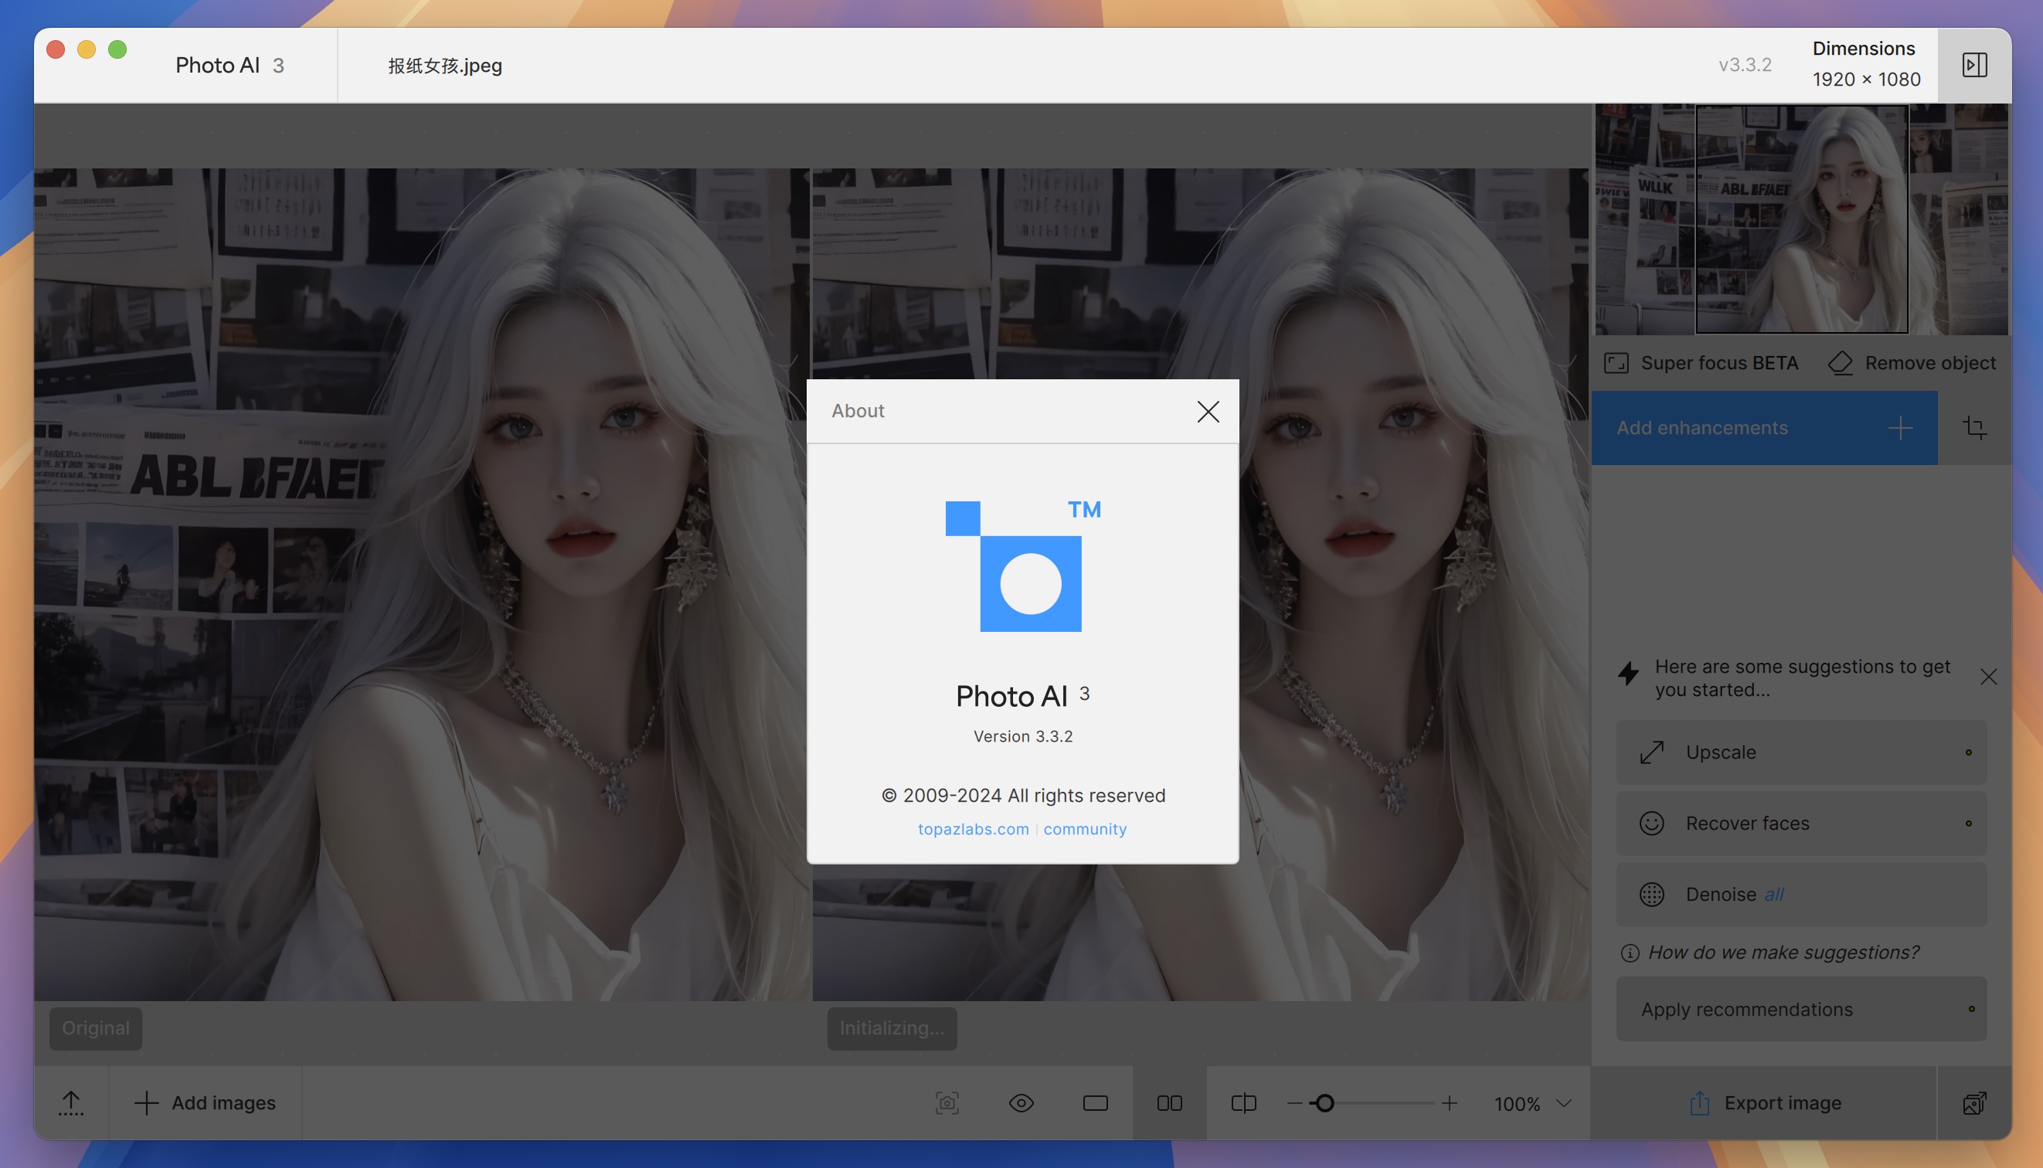Click the Dimensions 1920 × 1080 value
2043x1168 pixels.
(x=1865, y=80)
